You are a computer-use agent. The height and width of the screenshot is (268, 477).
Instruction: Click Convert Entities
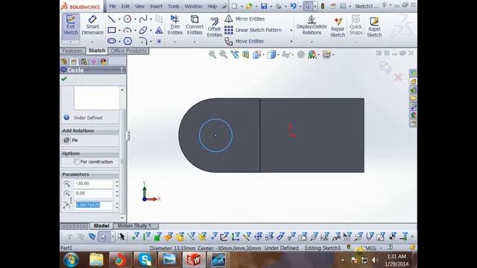(195, 26)
